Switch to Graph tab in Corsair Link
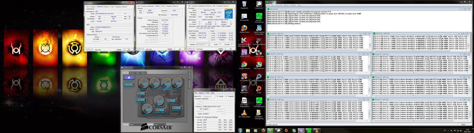The height and width of the screenshot is (133, 474). [138, 73]
